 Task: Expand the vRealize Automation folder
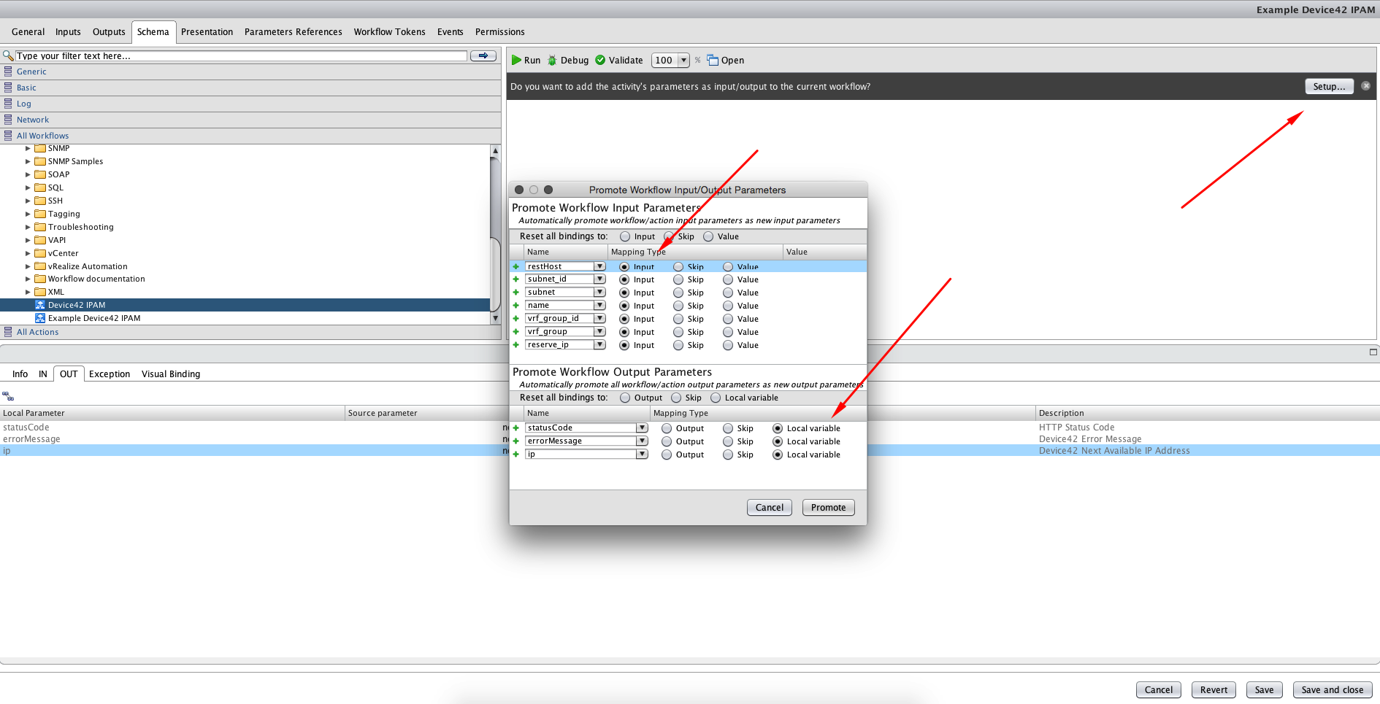[x=27, y=266]
